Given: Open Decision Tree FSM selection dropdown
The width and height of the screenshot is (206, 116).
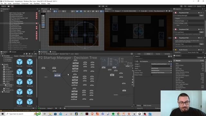Looking at the screenshot, I should click(x=64, y=54).
